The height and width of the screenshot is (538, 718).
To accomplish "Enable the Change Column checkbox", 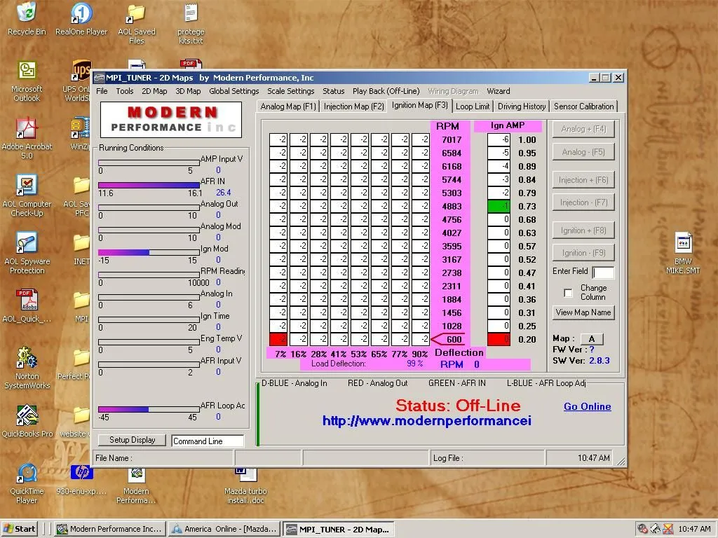I will (568, 294).
